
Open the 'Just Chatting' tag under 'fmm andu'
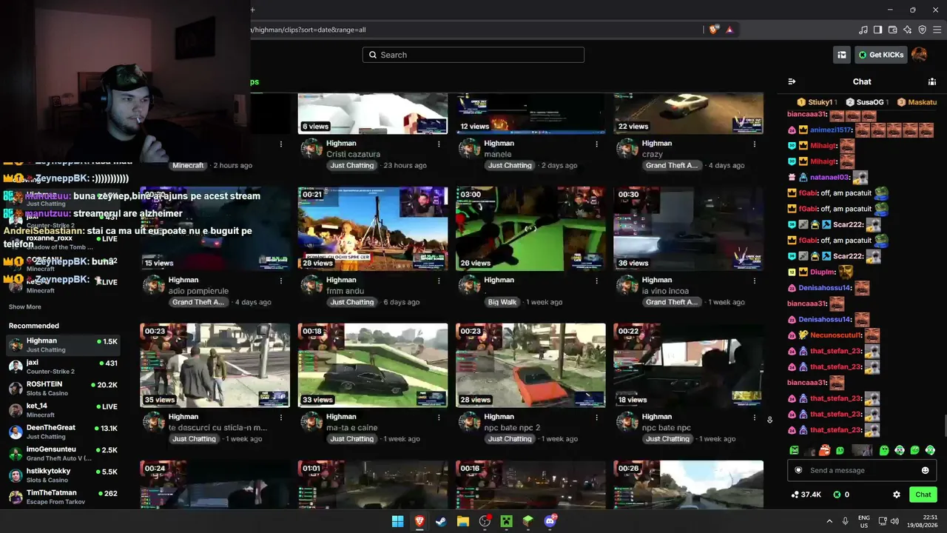(x=352, y=302)
